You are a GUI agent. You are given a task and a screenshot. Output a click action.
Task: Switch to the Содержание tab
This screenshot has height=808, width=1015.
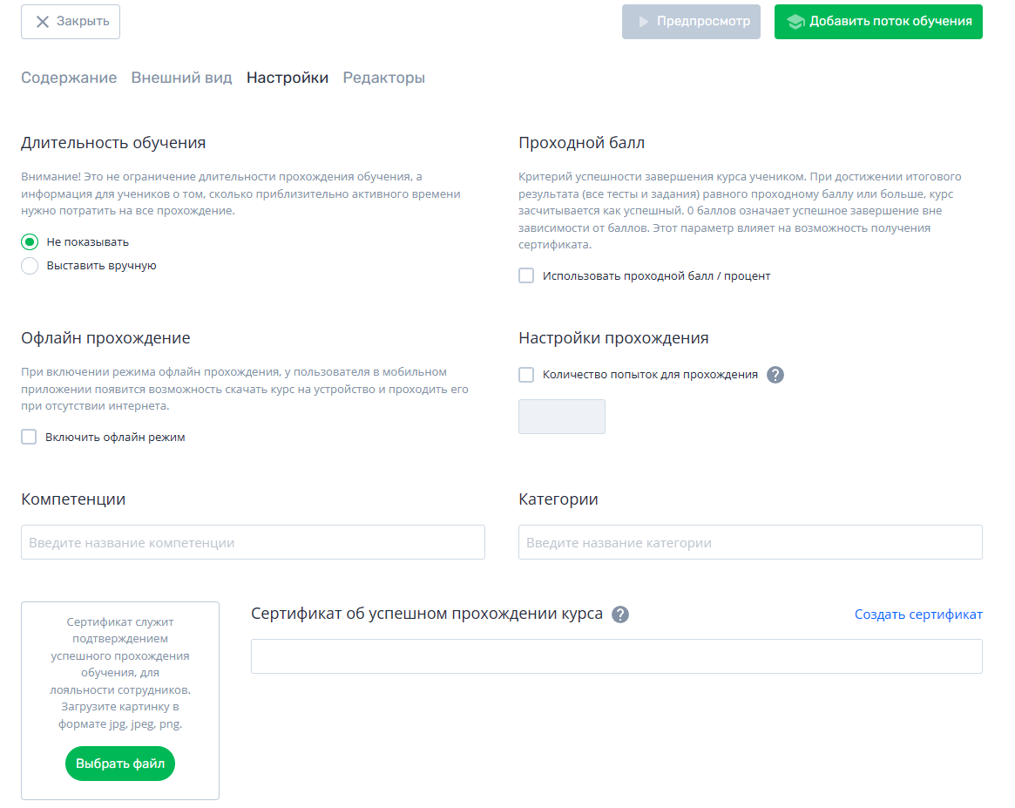click(69, 78)
